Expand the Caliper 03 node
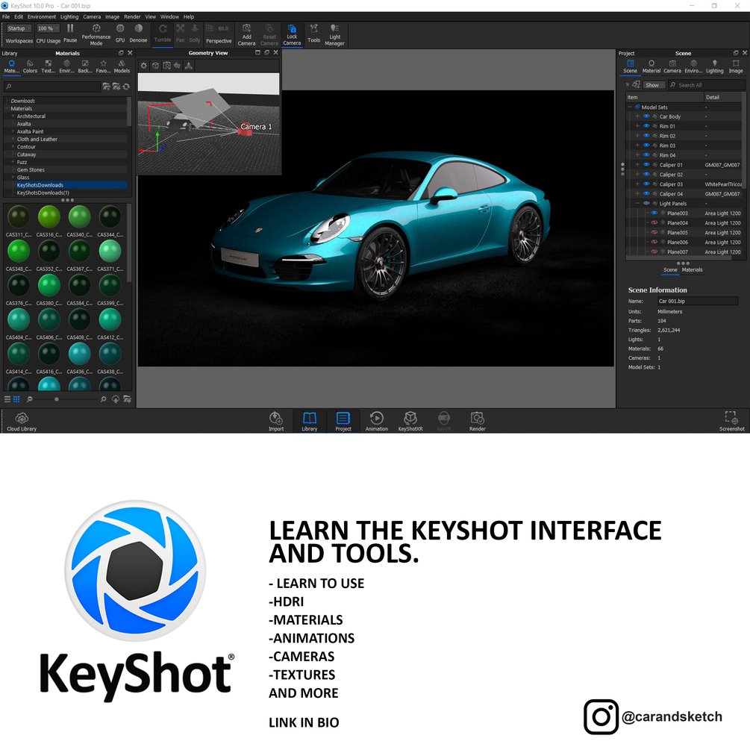This screenshot has width=750, height=750. click(x=637, y=184)
